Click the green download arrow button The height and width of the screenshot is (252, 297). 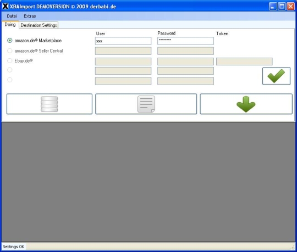(x=246, y=104)
